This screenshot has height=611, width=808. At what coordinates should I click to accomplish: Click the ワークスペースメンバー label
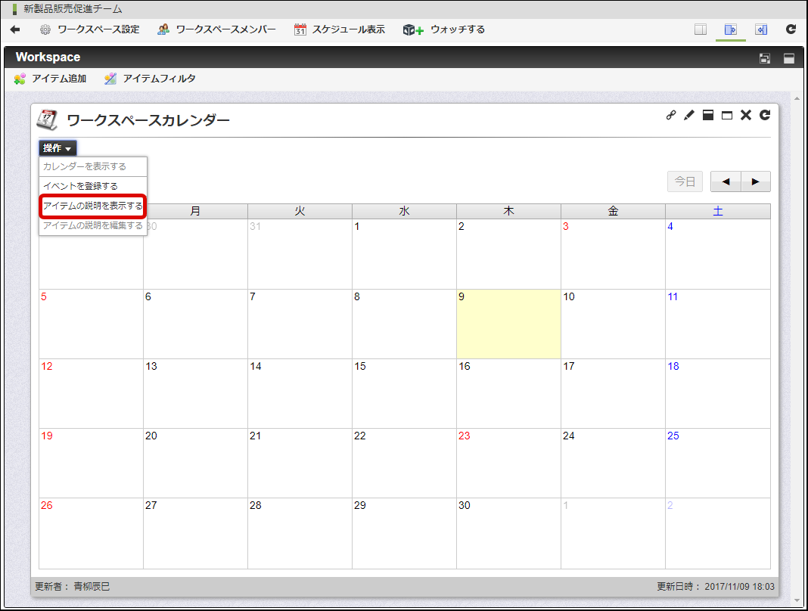225,30
